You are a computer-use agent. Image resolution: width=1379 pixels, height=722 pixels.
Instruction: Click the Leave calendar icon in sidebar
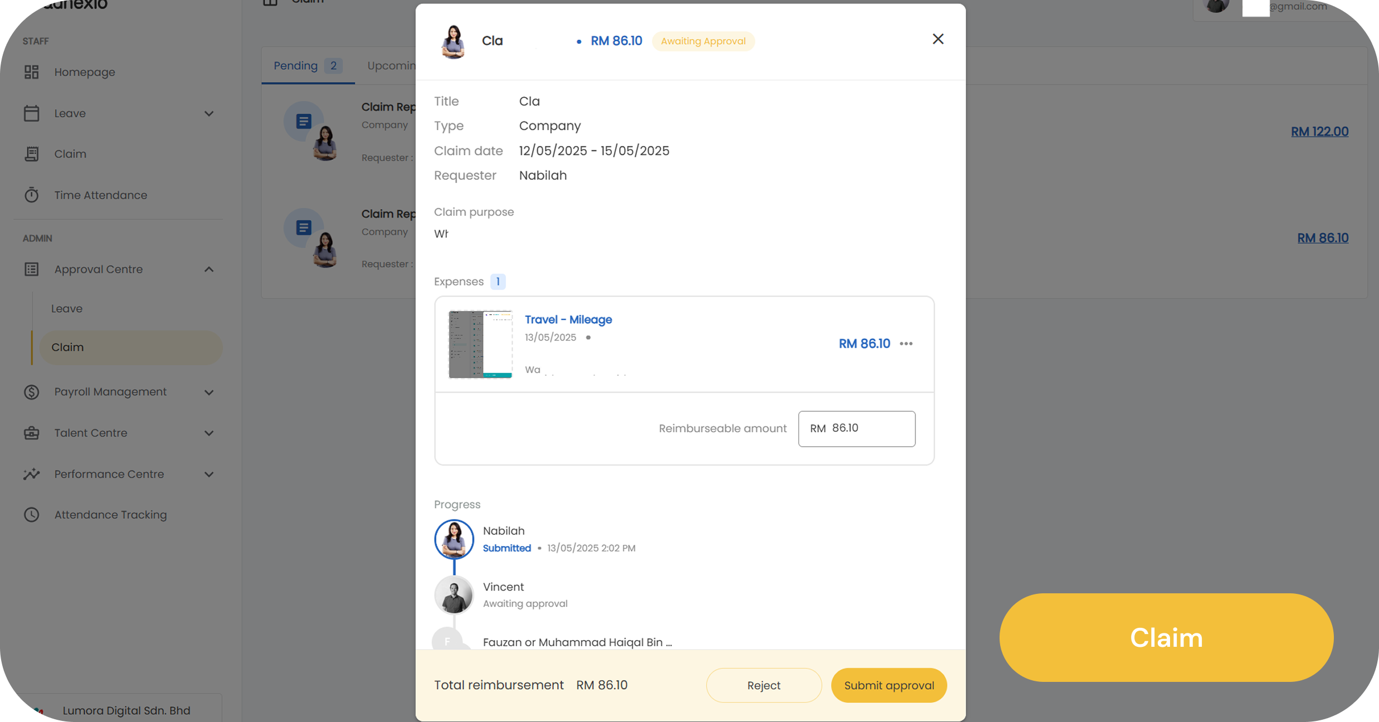click(32, 113)
